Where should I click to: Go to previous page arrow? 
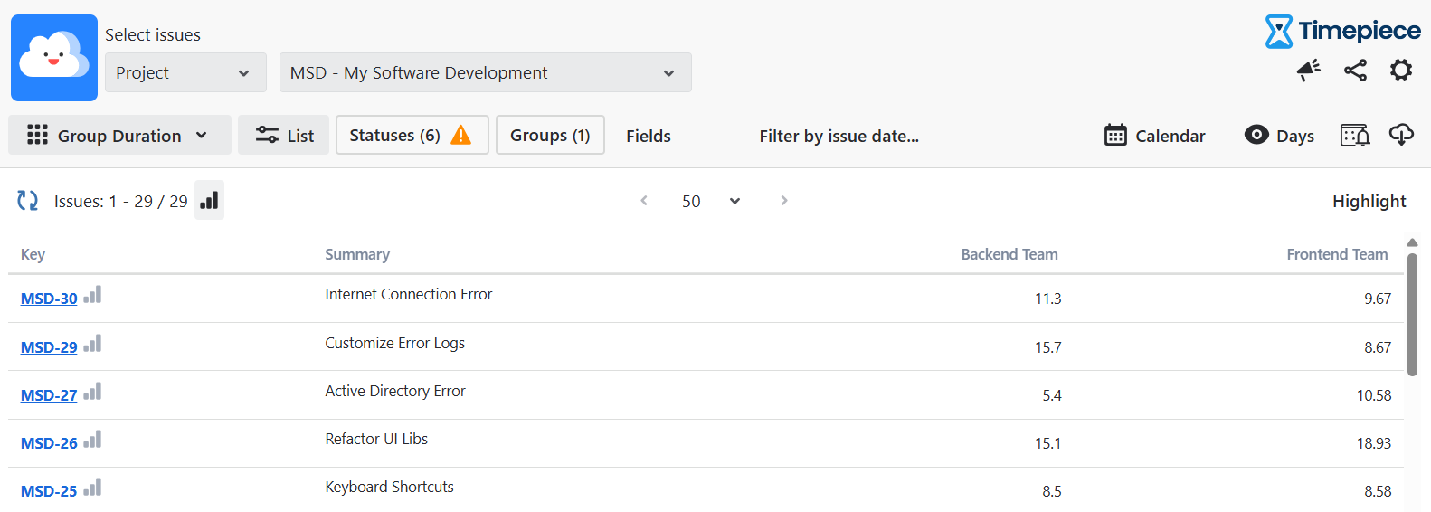(644, 201)
